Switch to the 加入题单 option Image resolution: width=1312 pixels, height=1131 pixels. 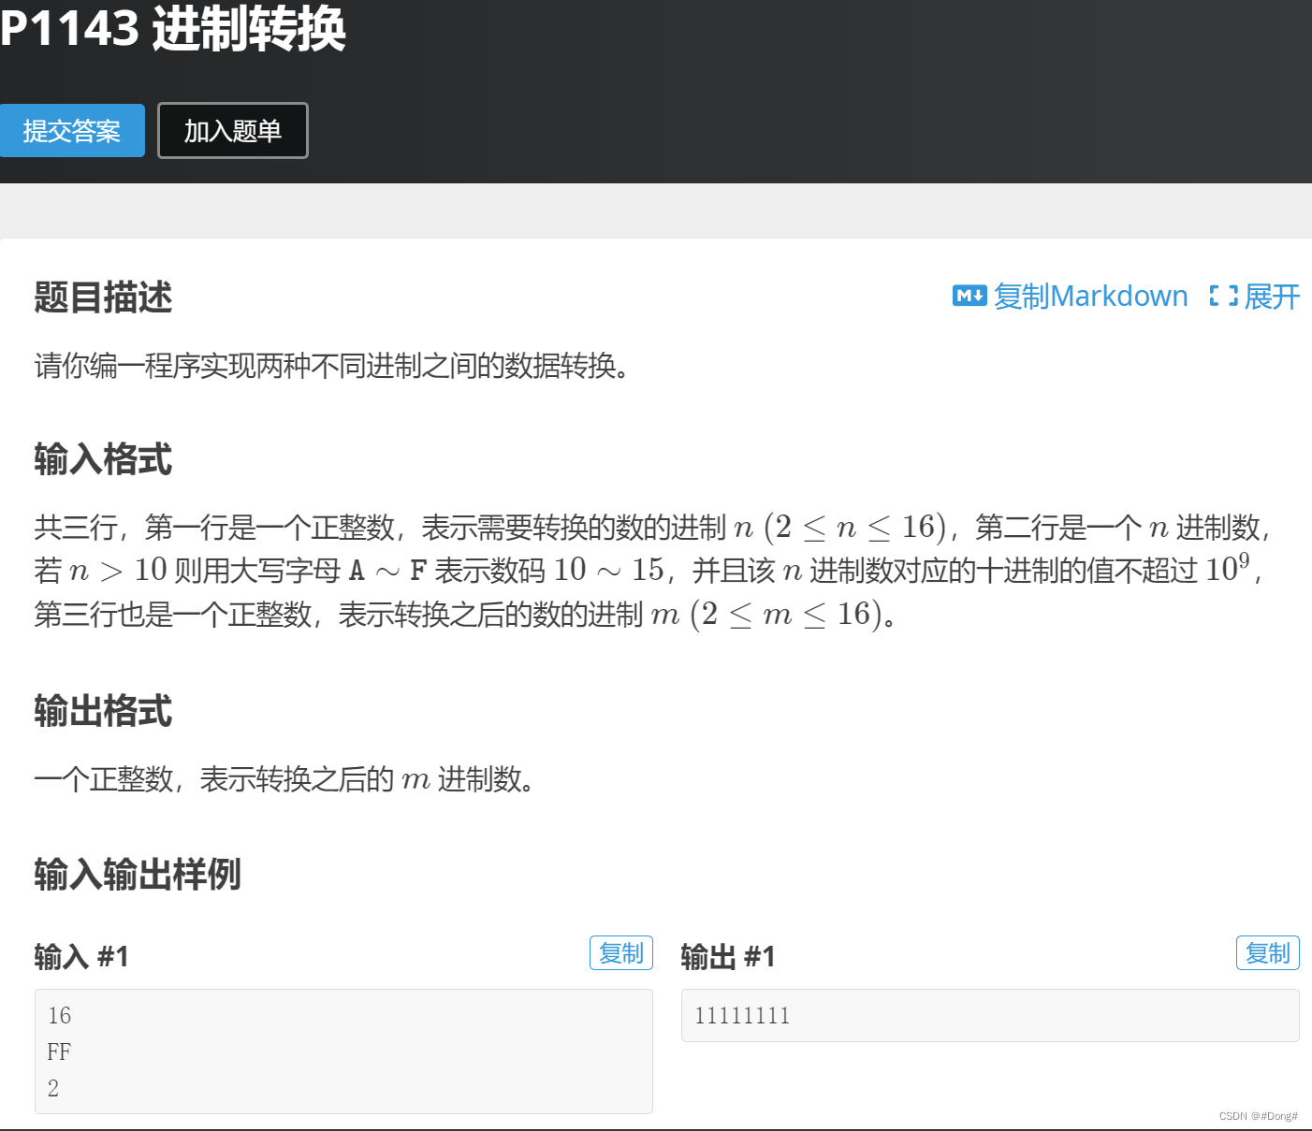point(232,130)
